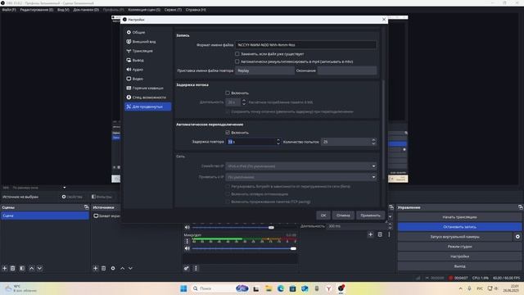The image size is (524, 295).
Task: Click Stop Recording (Остановить запись) button
Action: [459, 227]
